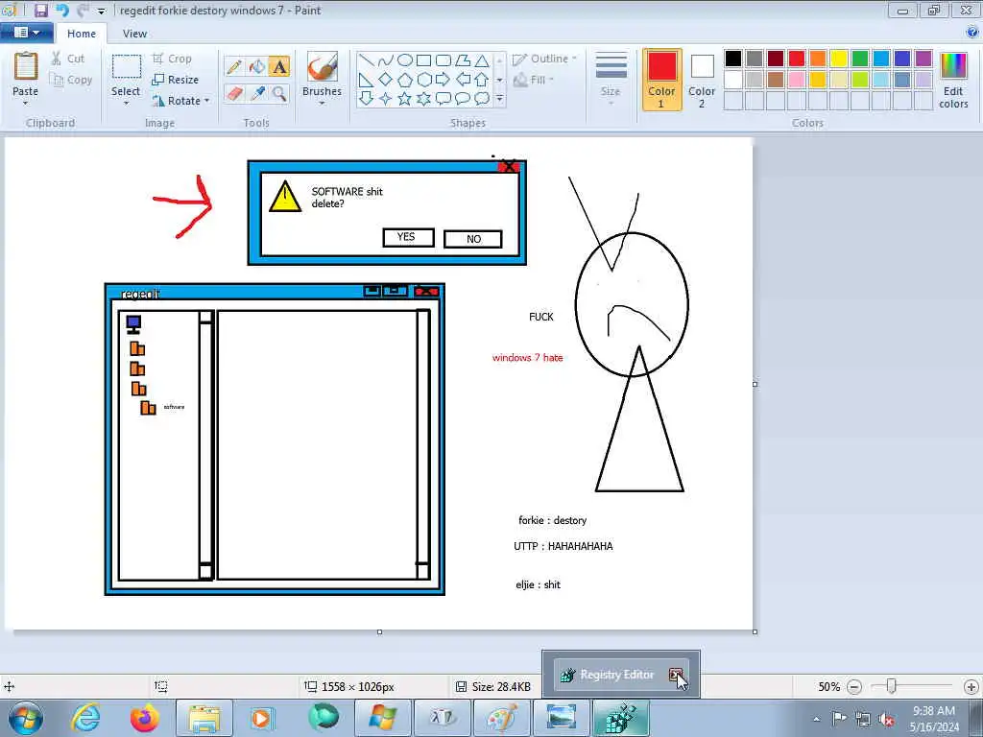Click the Registry Editor preview label
983x737 pixels.
(617, 675)
